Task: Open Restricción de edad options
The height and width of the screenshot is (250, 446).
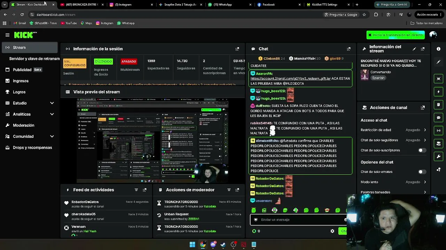Action: (393, 130)
